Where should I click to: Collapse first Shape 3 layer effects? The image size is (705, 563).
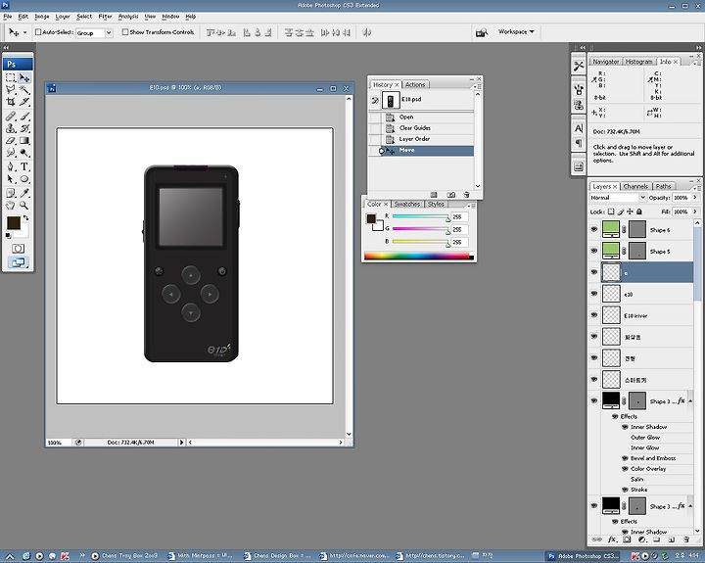(690, 400)
